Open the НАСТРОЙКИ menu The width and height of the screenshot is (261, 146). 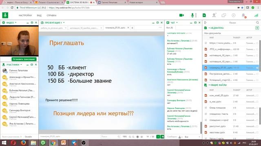click(x=25, y=15)
